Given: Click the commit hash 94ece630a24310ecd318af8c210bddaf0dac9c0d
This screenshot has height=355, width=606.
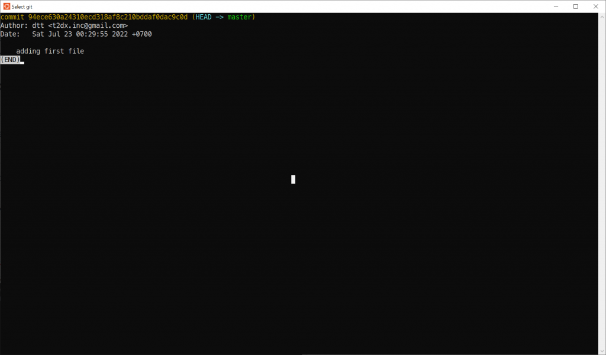Looking at the screenshot, I should pyautogui.click(x=108, y=17).
